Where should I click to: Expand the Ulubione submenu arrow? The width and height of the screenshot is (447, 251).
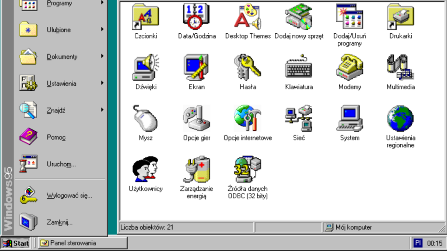tap(102, 29)
